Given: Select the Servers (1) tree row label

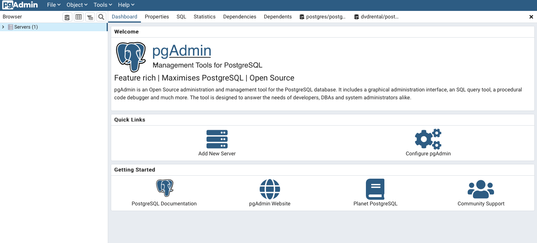Looking at the screenshot, I should point(26,27).
